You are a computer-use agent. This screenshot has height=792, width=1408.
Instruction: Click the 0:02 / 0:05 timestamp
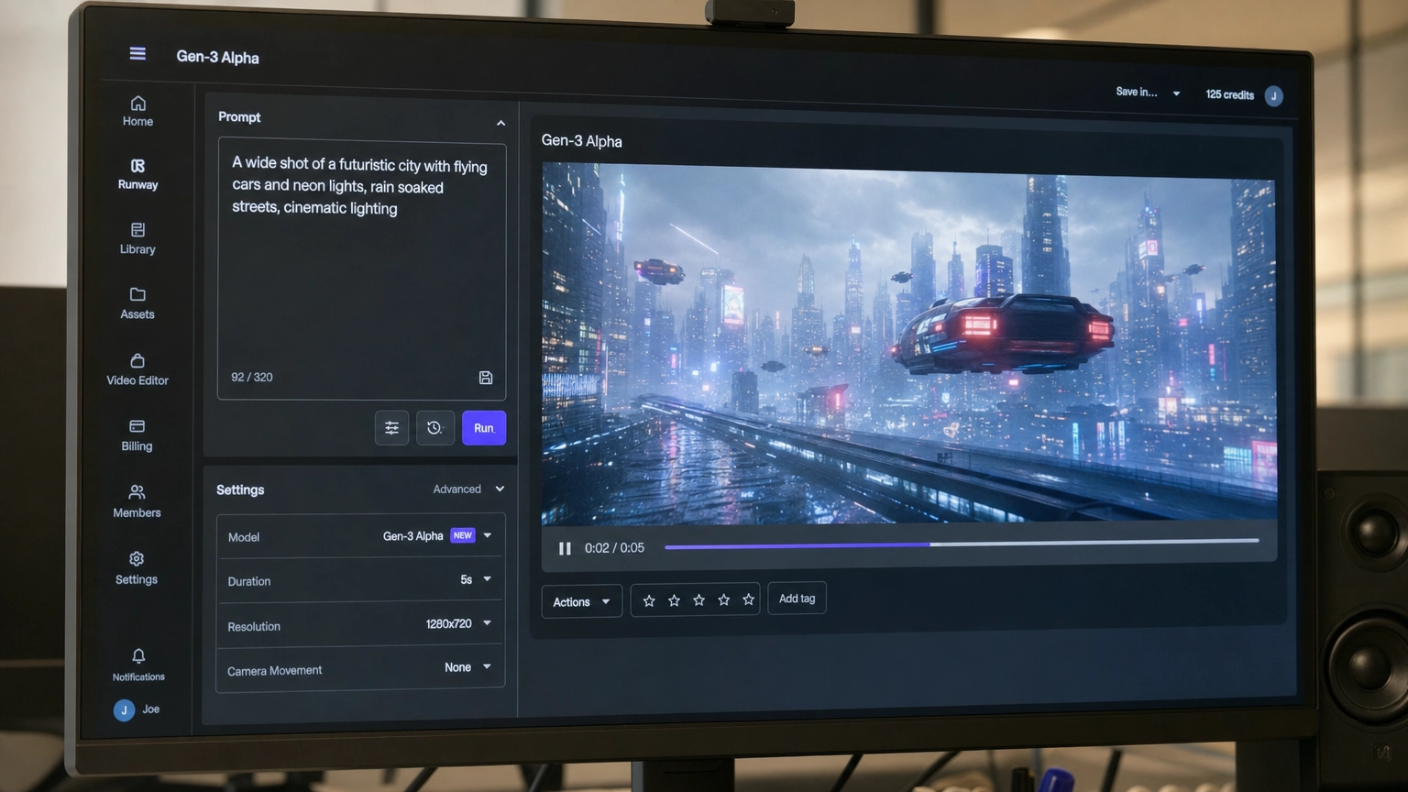point(614,548)
